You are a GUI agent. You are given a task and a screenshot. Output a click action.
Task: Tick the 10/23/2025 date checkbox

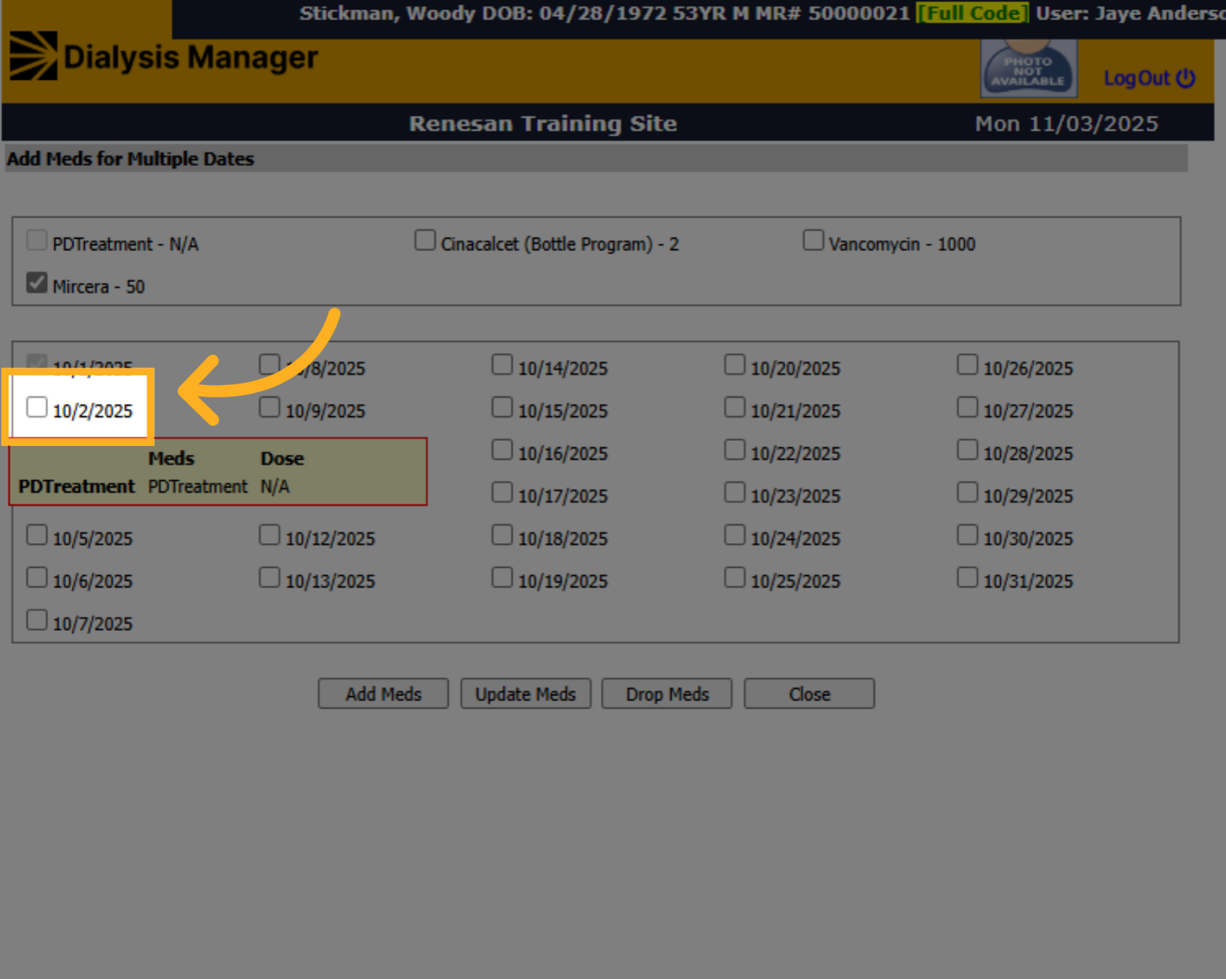pos(735,492)
